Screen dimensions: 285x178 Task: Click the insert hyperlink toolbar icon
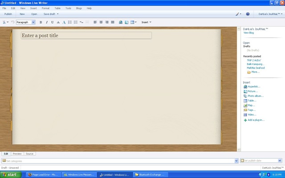[x=121, y=22]
